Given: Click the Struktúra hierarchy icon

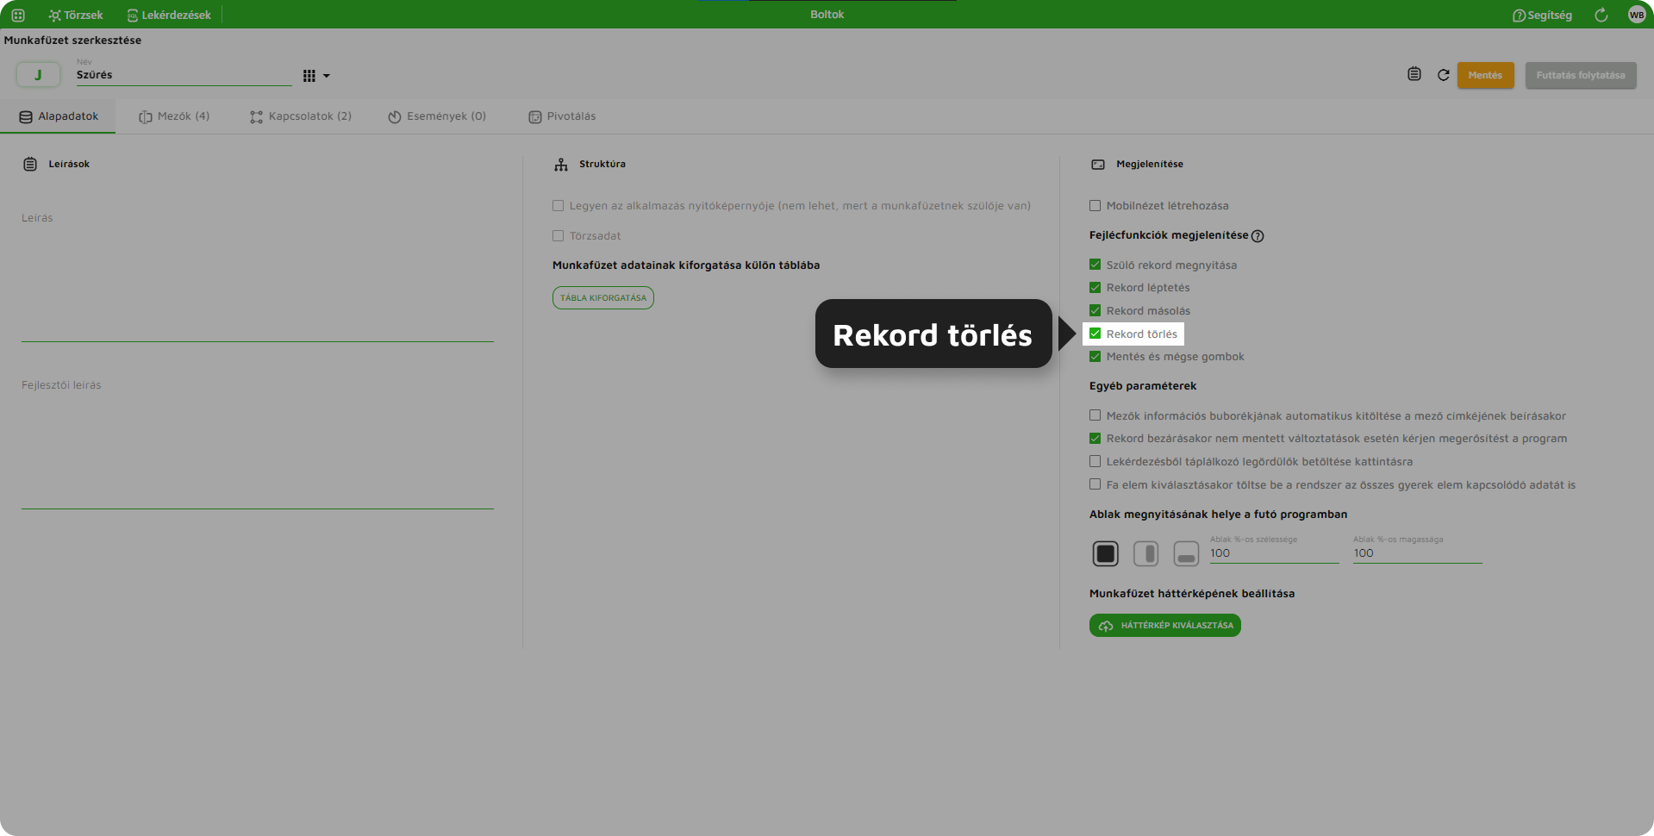Looking at the screenshot, I should (x=561, y=165).
